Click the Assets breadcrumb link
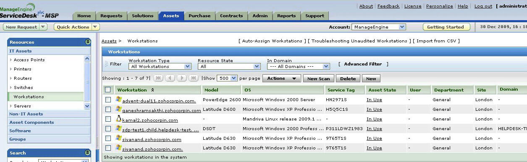This screenshot has width=527, height=162. tap(109, 41)
